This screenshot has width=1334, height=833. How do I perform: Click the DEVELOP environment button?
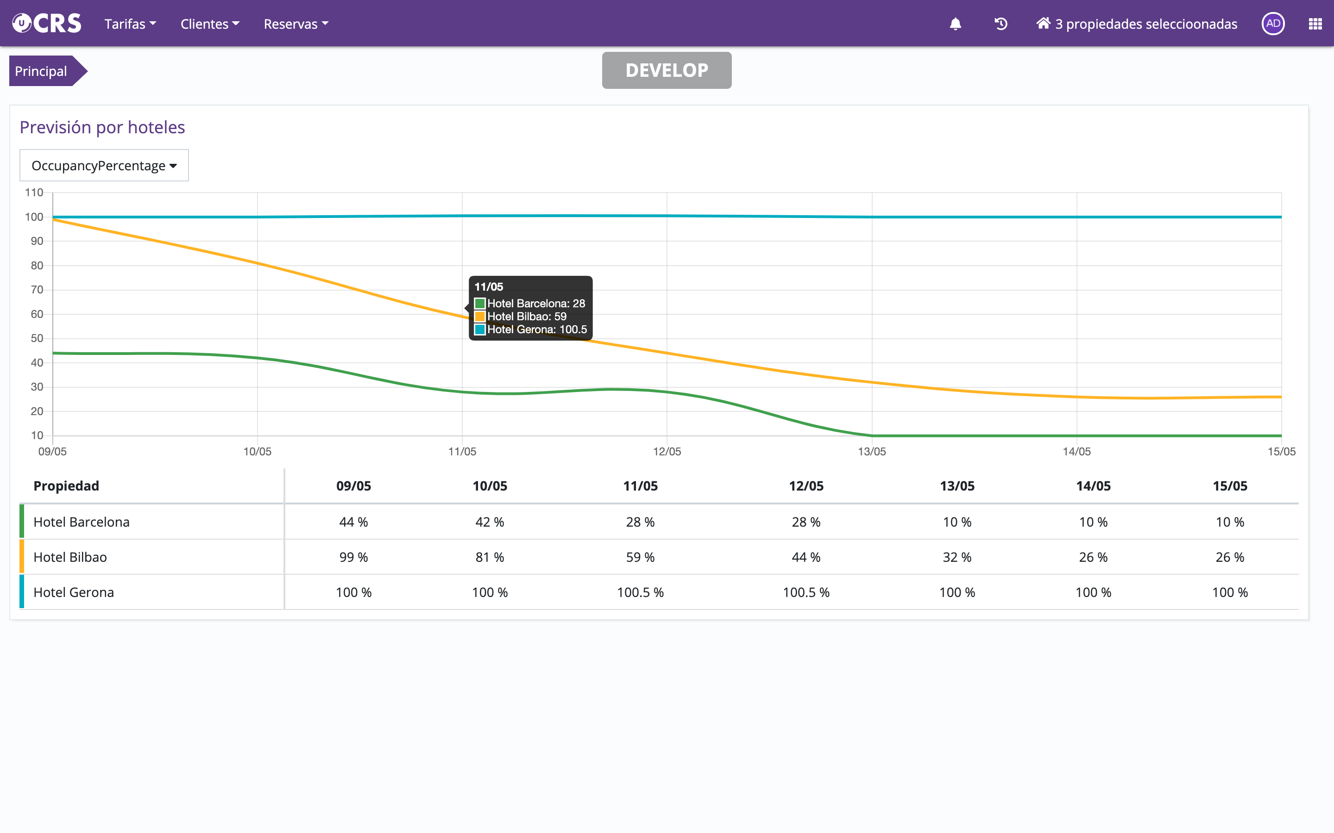point(667,70)
